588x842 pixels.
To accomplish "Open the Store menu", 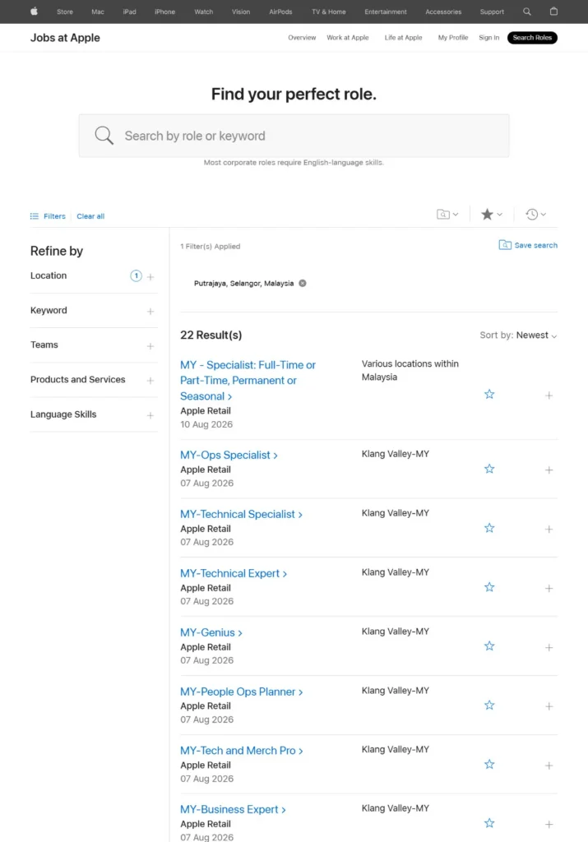I will click(65, 12).
